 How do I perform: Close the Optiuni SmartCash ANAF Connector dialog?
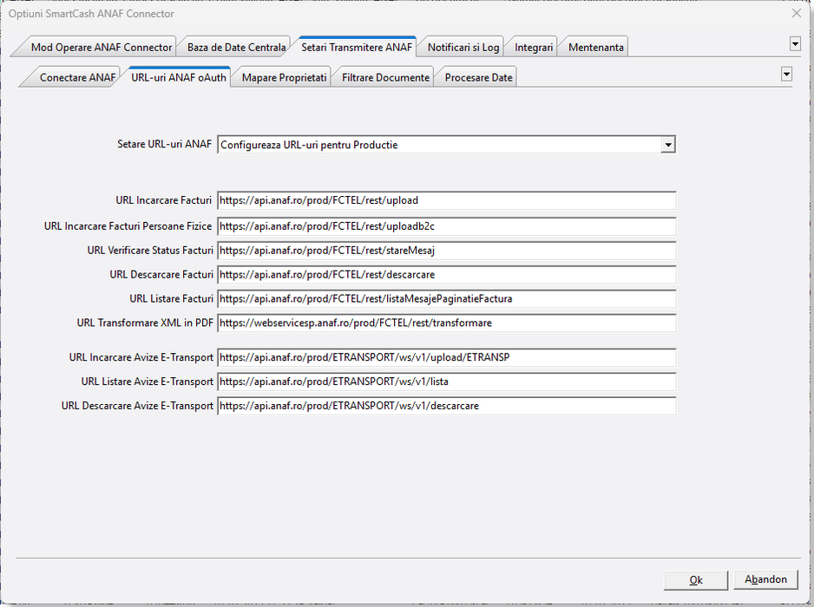797,13
